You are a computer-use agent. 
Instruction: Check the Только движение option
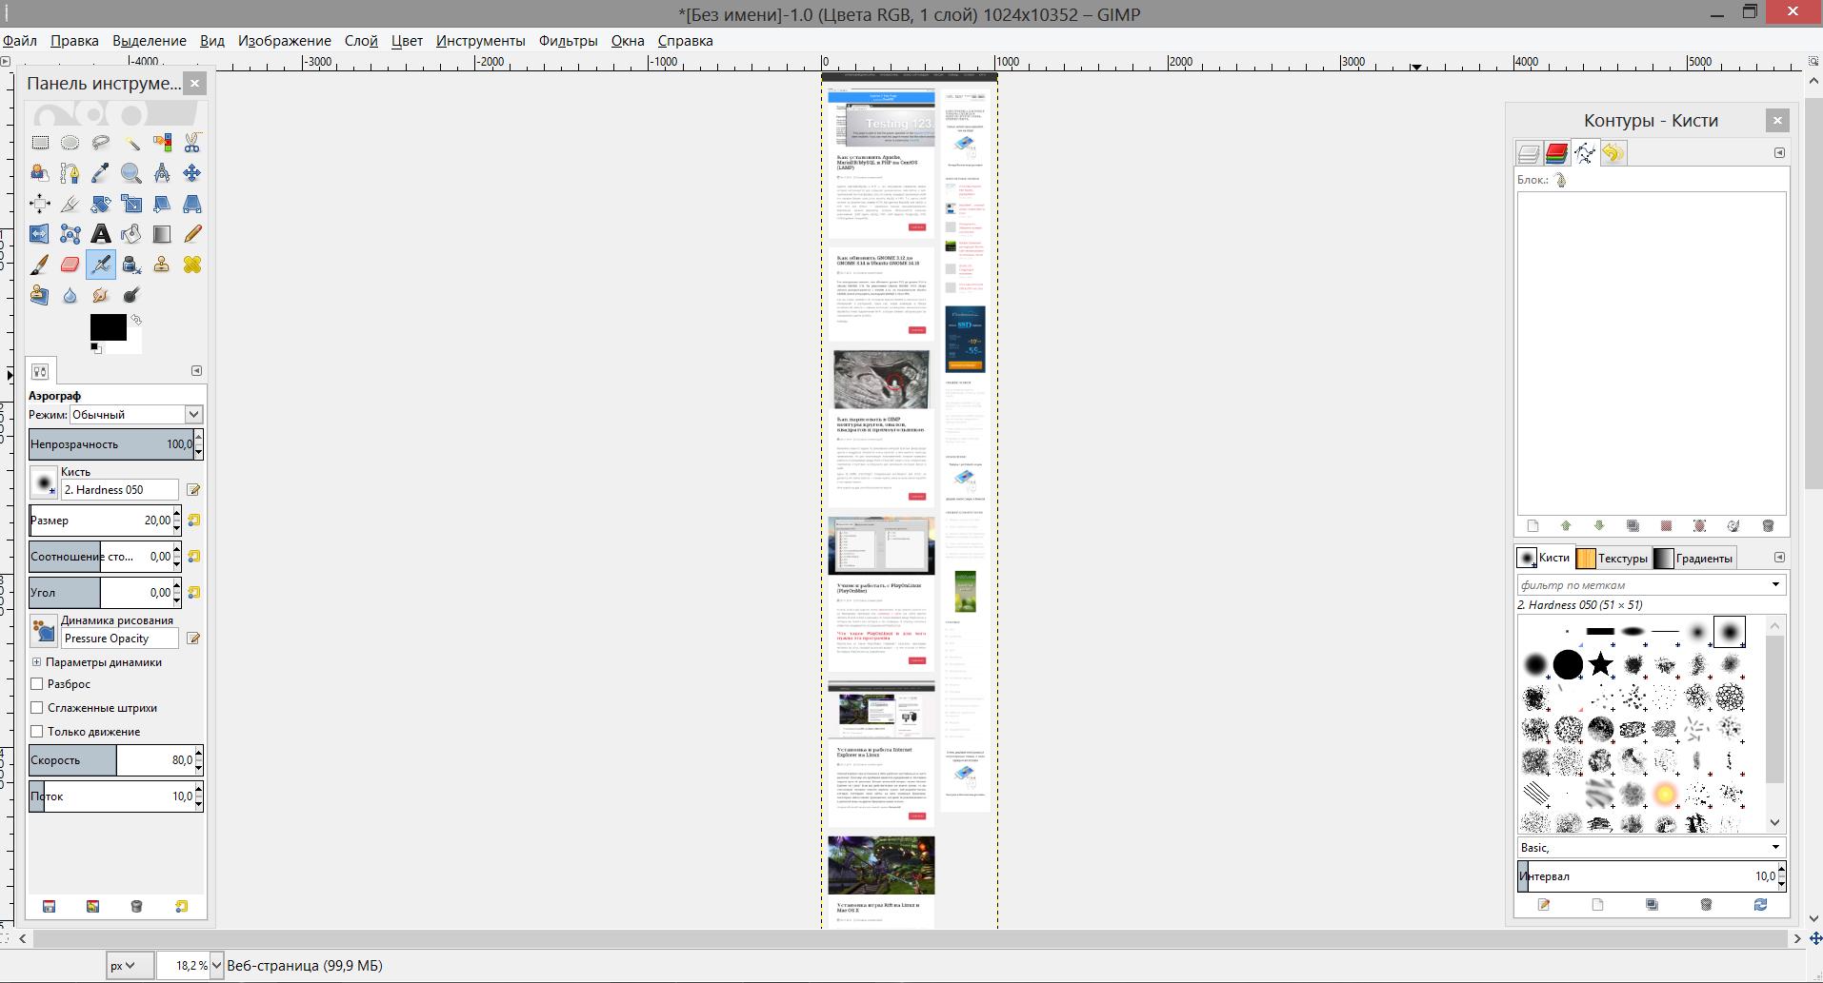pyautogui.click(x=37, y=732)
